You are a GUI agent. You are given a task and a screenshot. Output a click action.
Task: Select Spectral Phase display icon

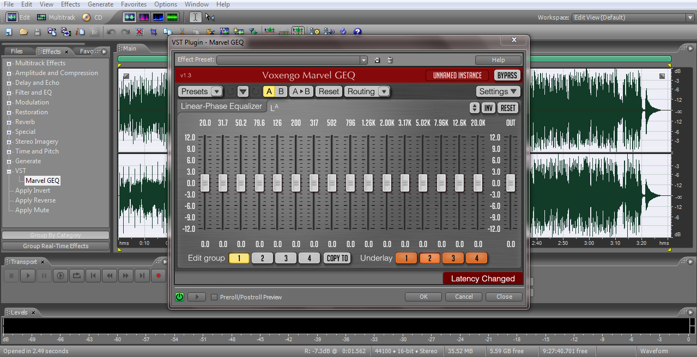(x=172, y=17)
